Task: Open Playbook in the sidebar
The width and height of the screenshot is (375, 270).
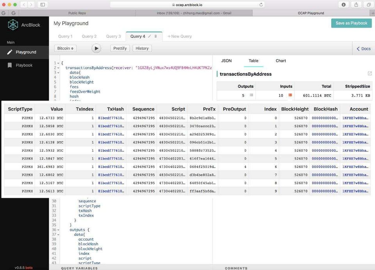Action: coord(24,65)
